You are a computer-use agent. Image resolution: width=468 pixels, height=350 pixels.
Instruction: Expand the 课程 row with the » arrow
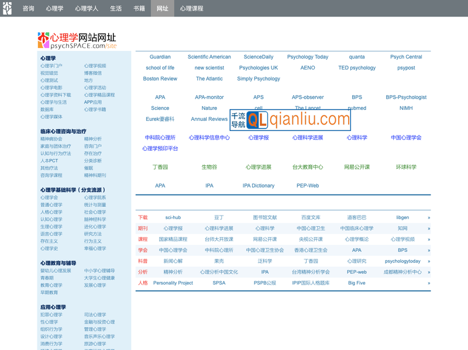(x=428, y=240)
